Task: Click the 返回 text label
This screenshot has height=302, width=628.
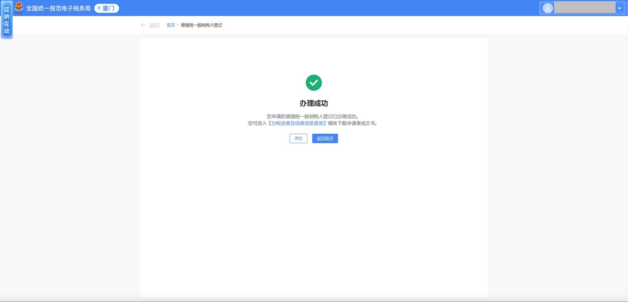Action: coord(154,25)
